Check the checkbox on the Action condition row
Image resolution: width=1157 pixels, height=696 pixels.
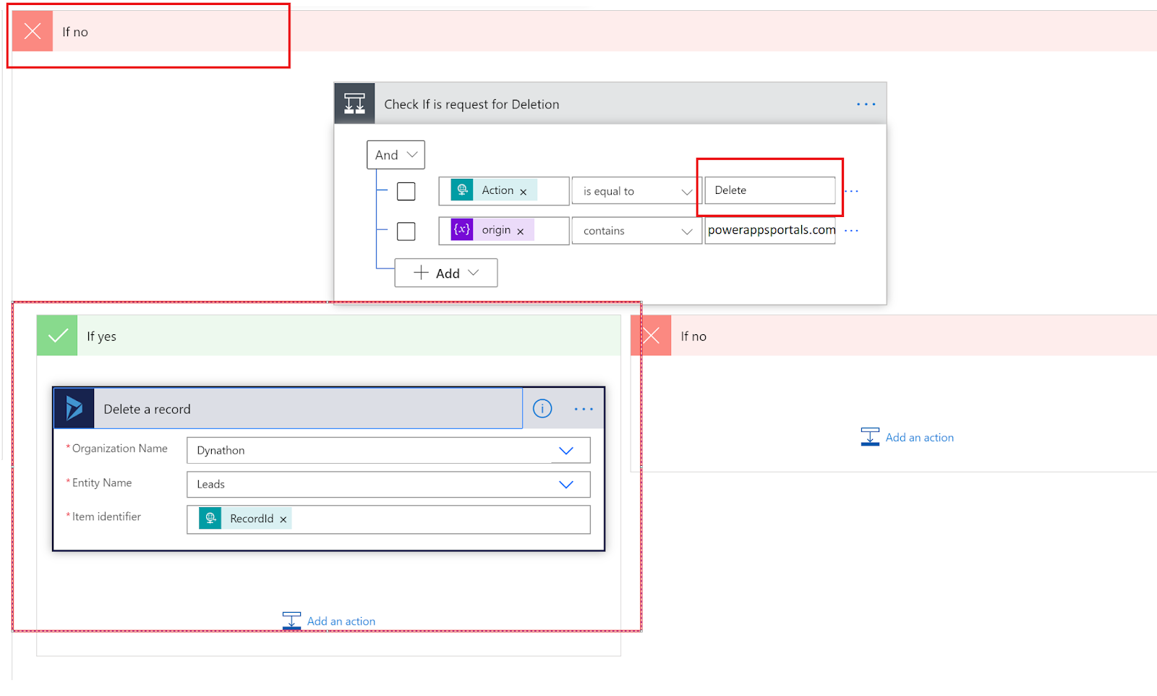tap(406, 191)
